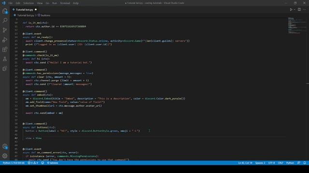The image size is (309, 173).
Task: Click the feedback icon in status bar right
Action: [299, 163]
